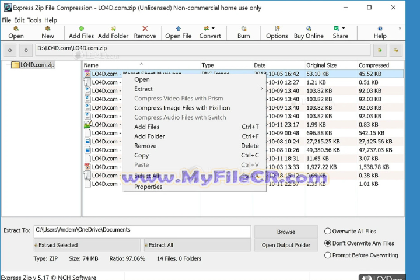Click the first folder icon right of path

coord(380,50)
